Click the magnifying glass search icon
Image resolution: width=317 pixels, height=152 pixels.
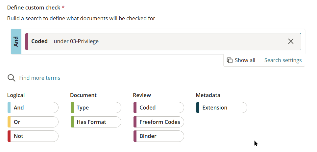tap(11, 78)
